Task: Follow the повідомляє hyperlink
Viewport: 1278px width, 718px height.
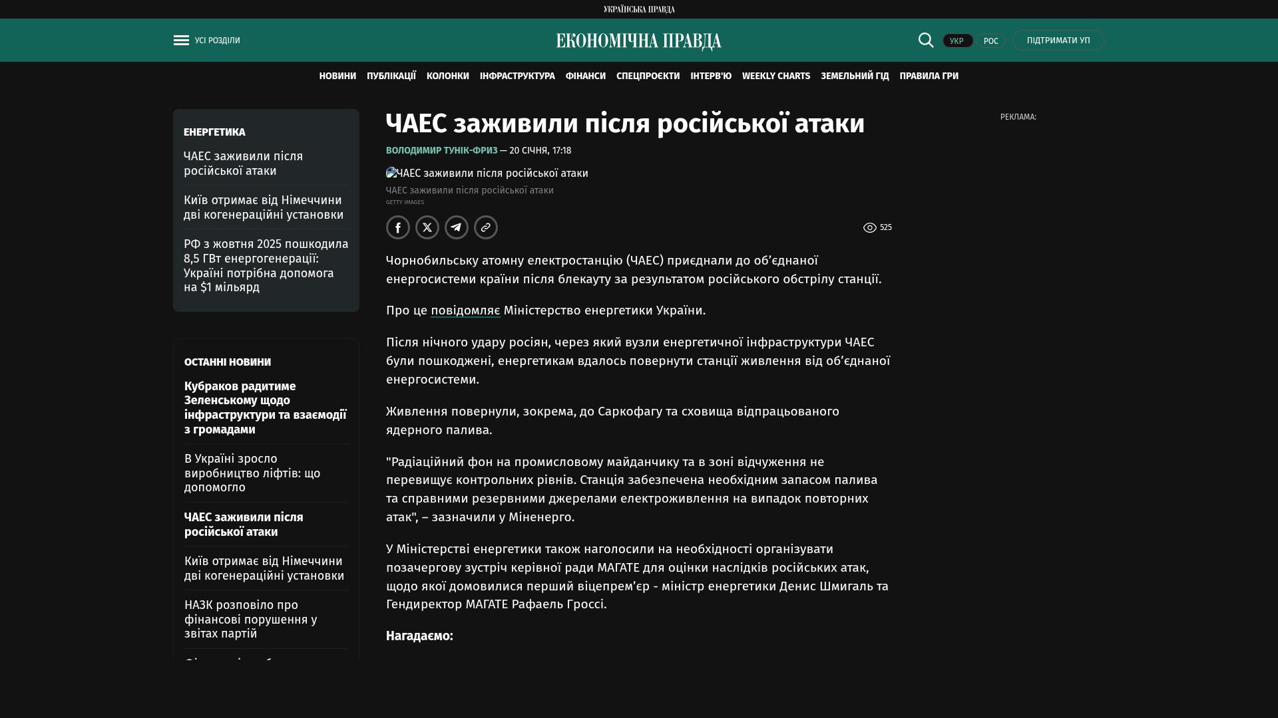Action: 465,310
